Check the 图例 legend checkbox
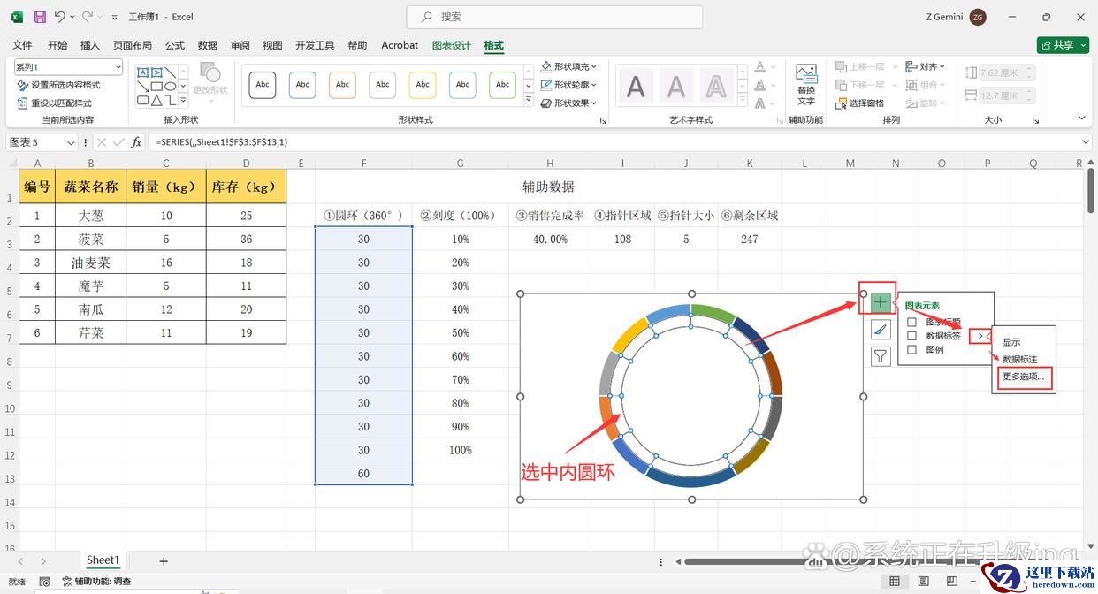This screenshot has width=1098, height=594. coord(911,349)
